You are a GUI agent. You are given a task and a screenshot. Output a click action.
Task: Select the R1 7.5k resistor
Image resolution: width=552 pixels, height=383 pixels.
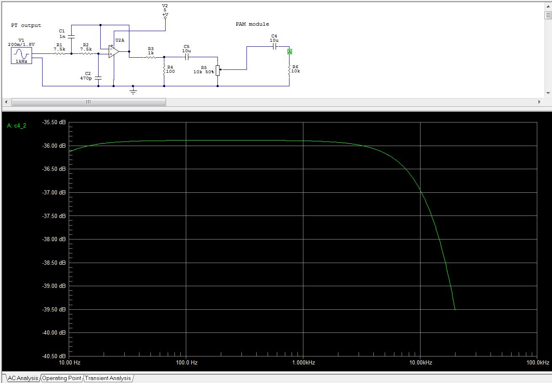coord(59,53)
